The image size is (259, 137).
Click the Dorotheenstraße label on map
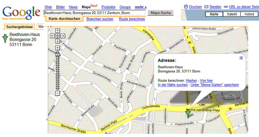pos(102,77)
